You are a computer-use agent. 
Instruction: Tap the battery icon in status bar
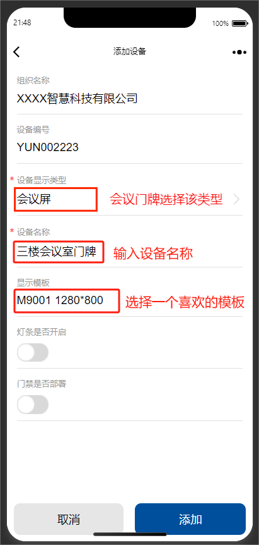point(239,23)
